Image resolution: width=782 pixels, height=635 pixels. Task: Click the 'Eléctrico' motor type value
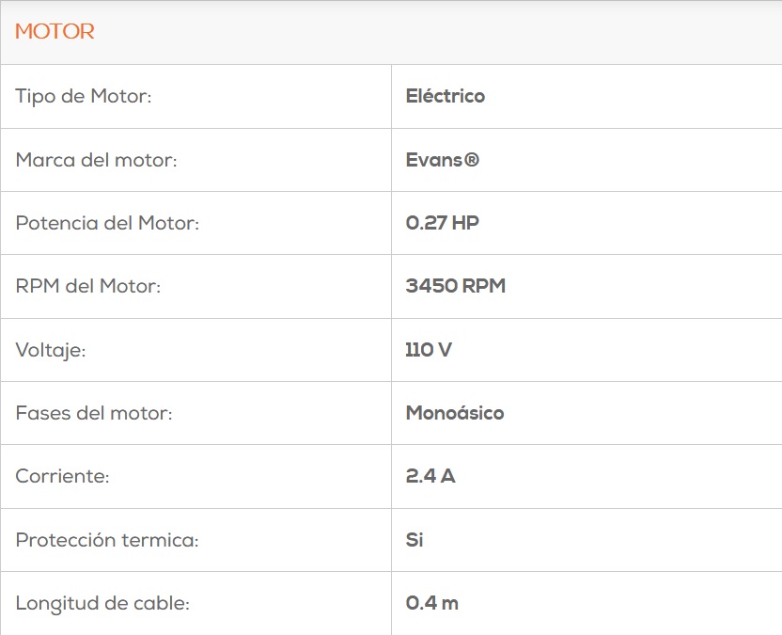click(446, 96)
